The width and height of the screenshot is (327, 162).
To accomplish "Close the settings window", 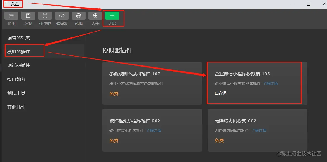I will (324, 4).
